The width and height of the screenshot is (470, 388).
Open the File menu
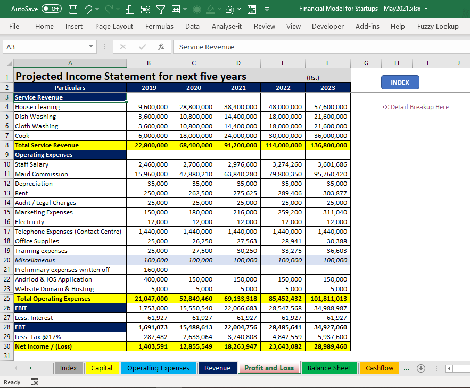pos(14,27)
